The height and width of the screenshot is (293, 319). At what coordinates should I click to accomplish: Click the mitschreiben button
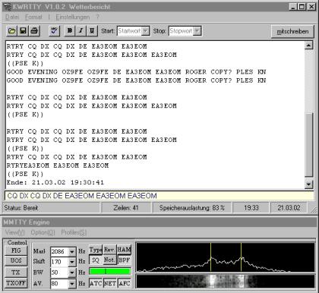pos(292,32)
